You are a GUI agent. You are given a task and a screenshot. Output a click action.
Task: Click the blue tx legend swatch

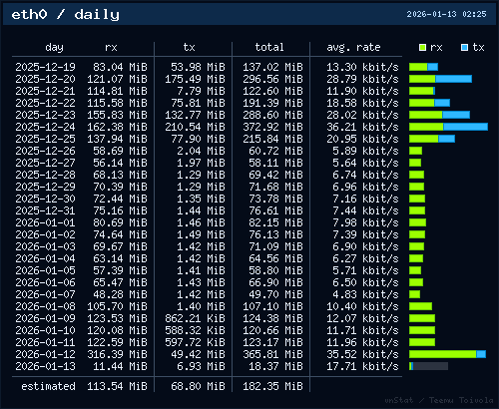pos(464,48)
